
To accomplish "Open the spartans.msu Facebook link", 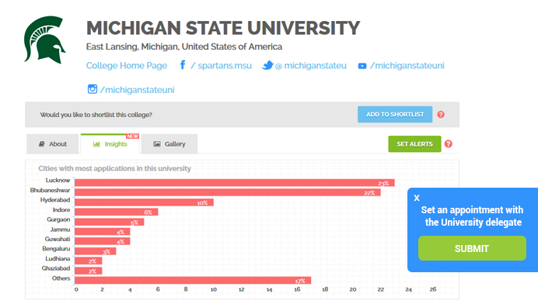I will click(x=222, y=65).
